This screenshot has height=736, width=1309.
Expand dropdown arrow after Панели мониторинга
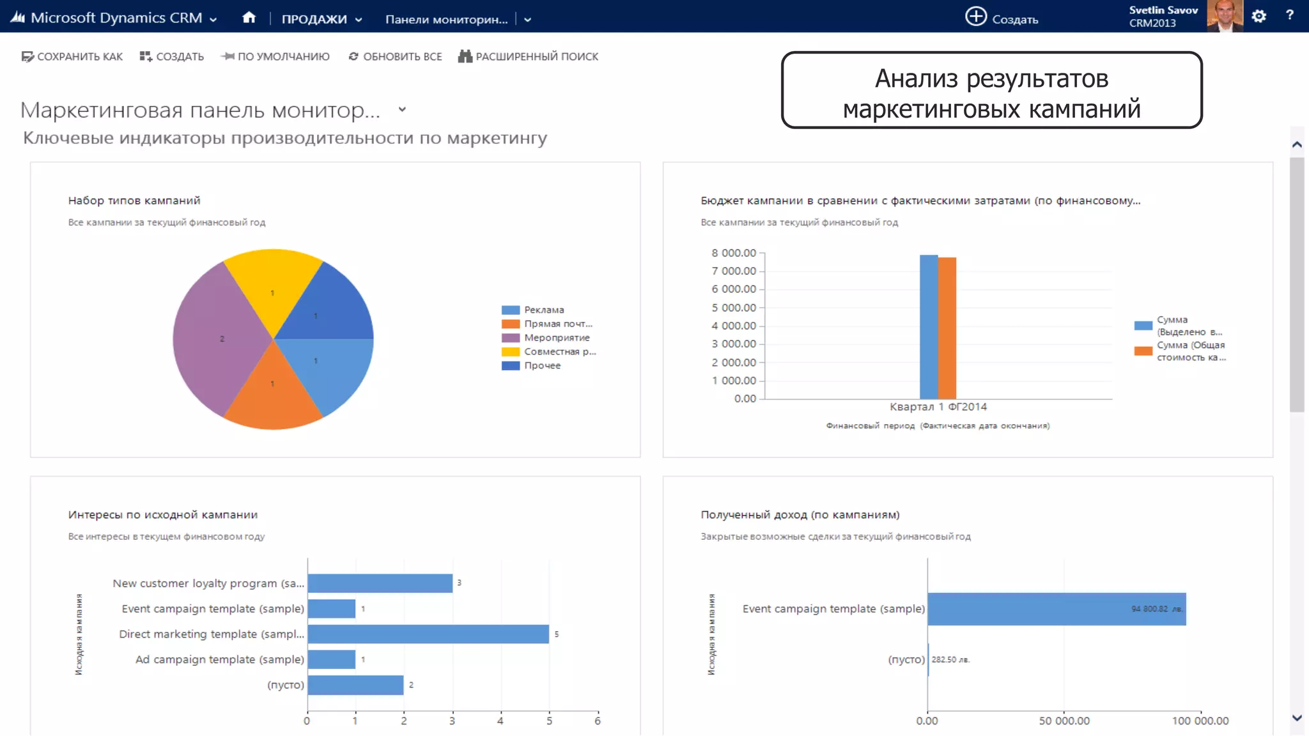click(527, 20)
